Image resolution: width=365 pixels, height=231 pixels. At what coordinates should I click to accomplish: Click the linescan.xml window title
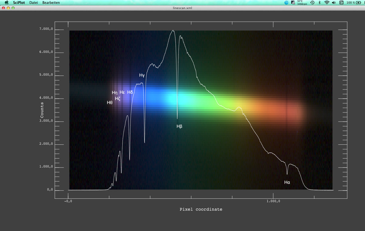[x=182, y=8]
